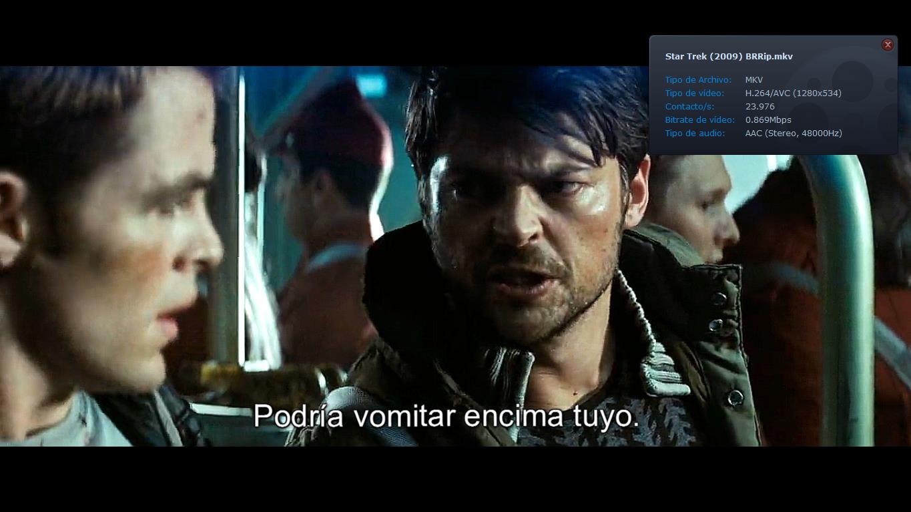Close the media info panel
Screen dimensions: 911x512
tap(888, 45)
